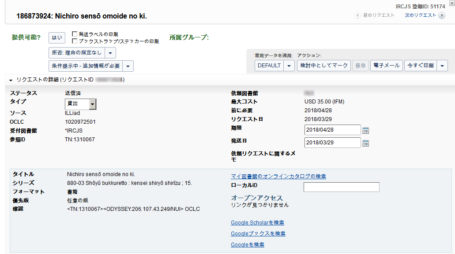Screen dimensions: 455x254
Task: Expand the 今すぐ印刷 options arrow
Action: click(x=443, y=66)
